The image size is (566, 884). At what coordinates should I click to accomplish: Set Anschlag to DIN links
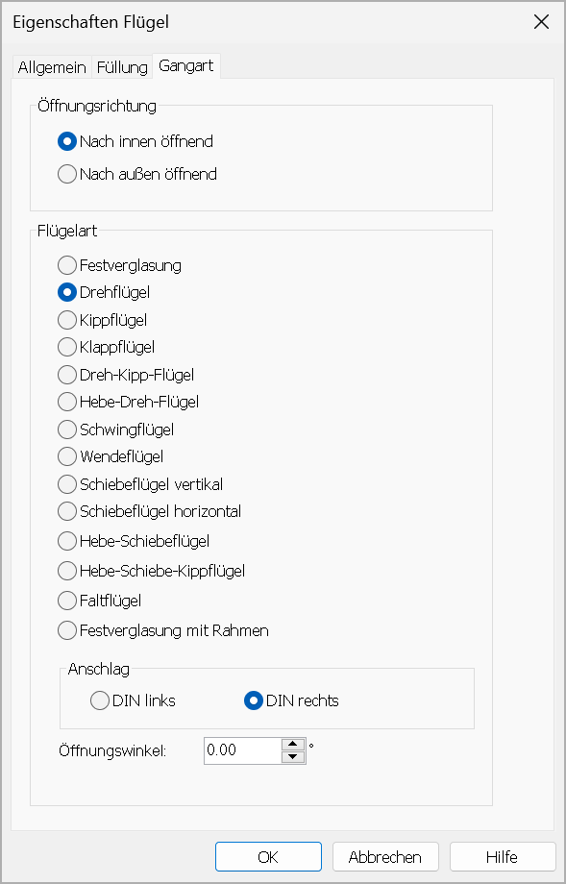(133, 700)
